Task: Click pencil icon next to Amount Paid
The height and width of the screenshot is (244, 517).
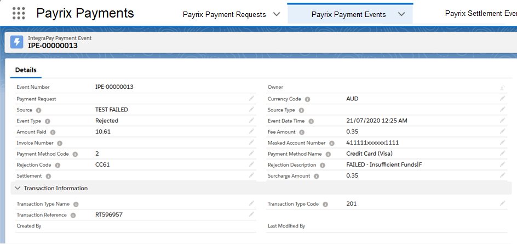Action: coord(251,132)
